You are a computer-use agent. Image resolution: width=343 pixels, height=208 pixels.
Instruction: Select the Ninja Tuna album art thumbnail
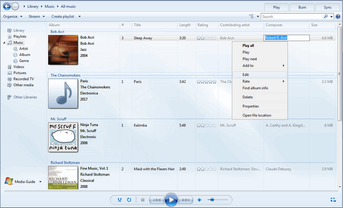pyautogui.click(x=63, y=137)
